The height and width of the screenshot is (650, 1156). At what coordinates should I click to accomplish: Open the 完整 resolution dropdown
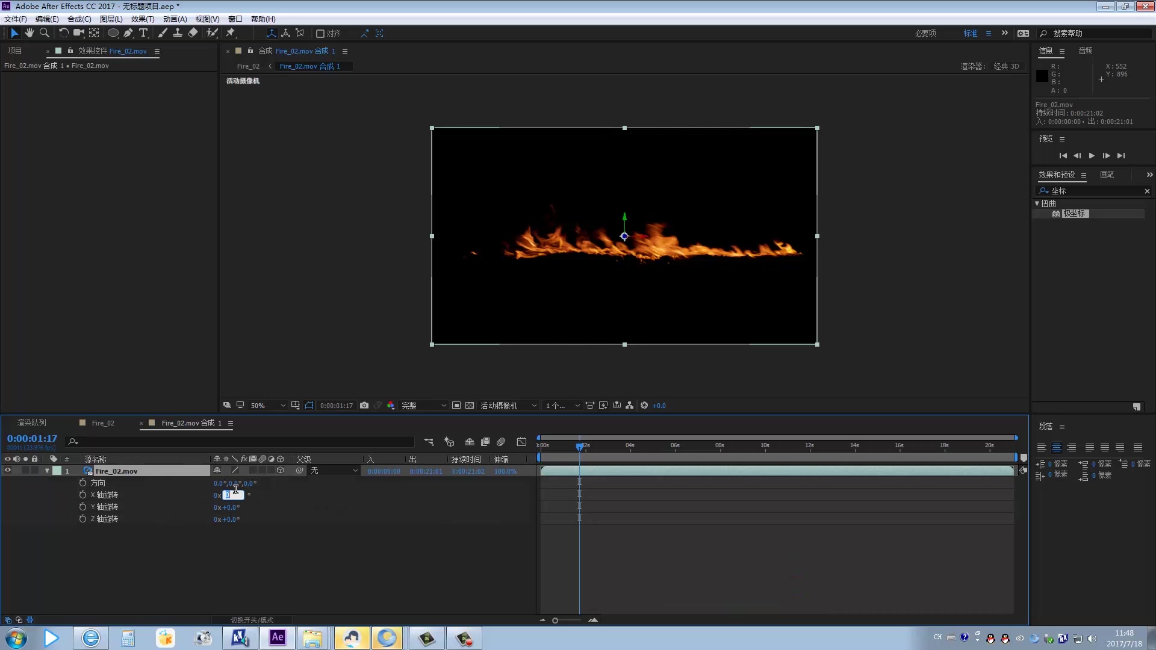coord(424,406)
